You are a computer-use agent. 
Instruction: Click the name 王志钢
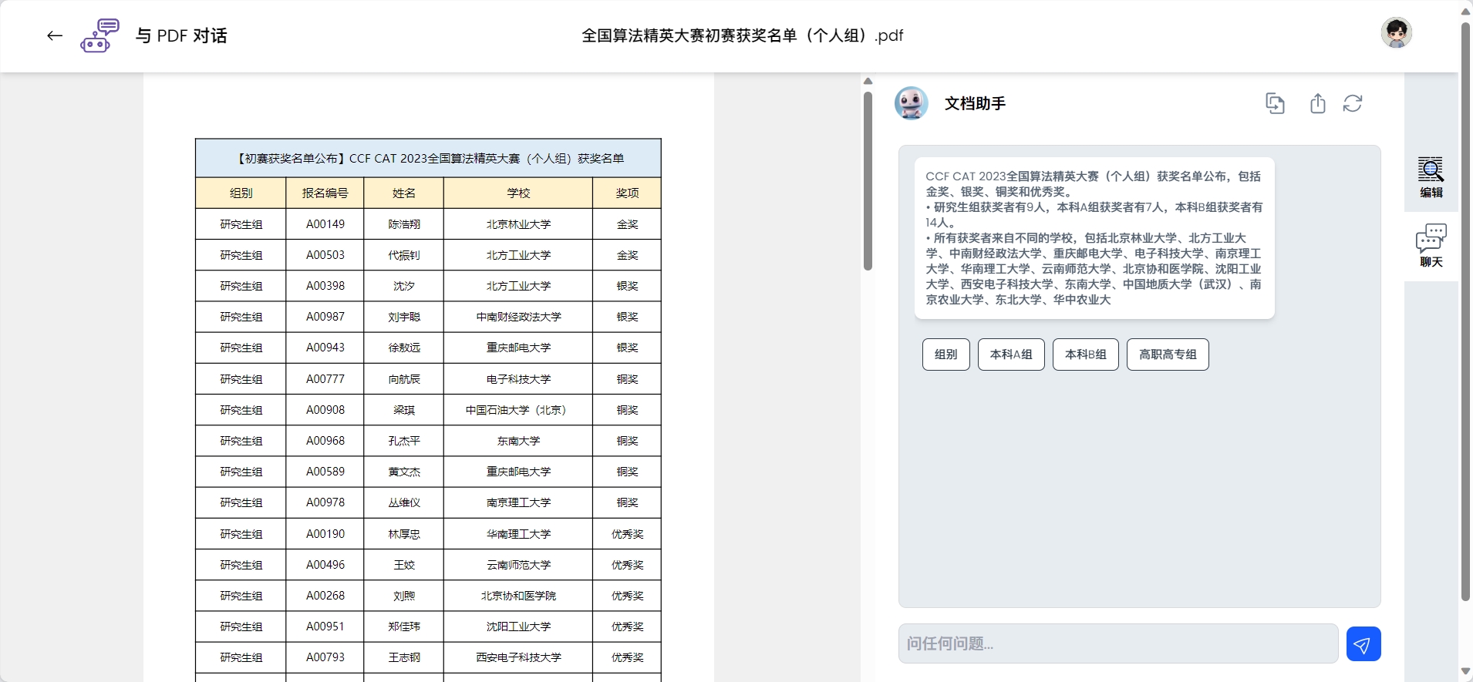click(x=404, y=657)
